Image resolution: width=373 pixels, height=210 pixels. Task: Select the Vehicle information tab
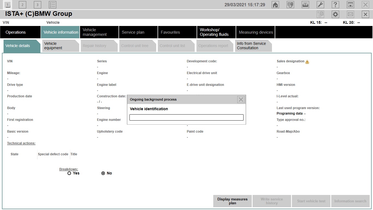60,32
